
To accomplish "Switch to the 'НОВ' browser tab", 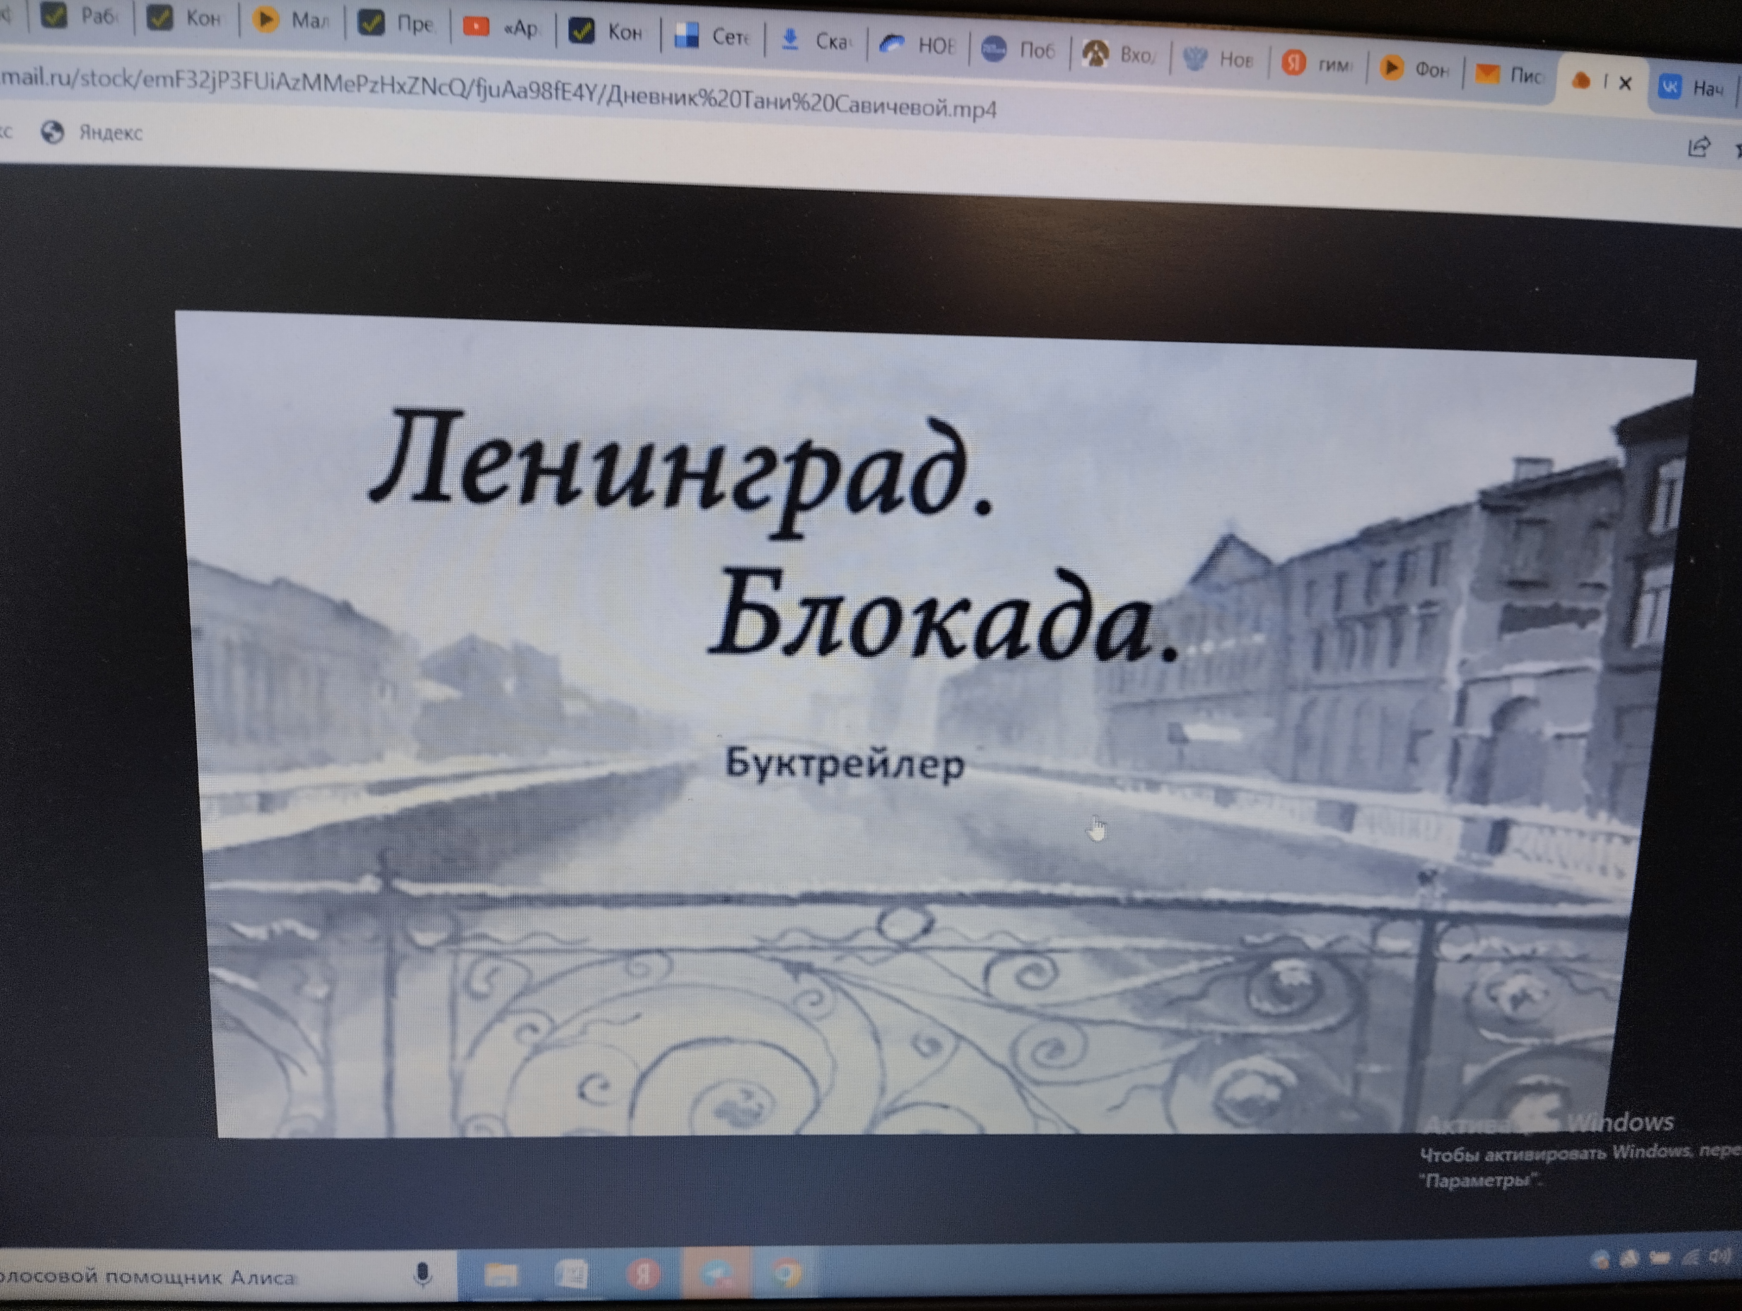I will pos(918,46).
